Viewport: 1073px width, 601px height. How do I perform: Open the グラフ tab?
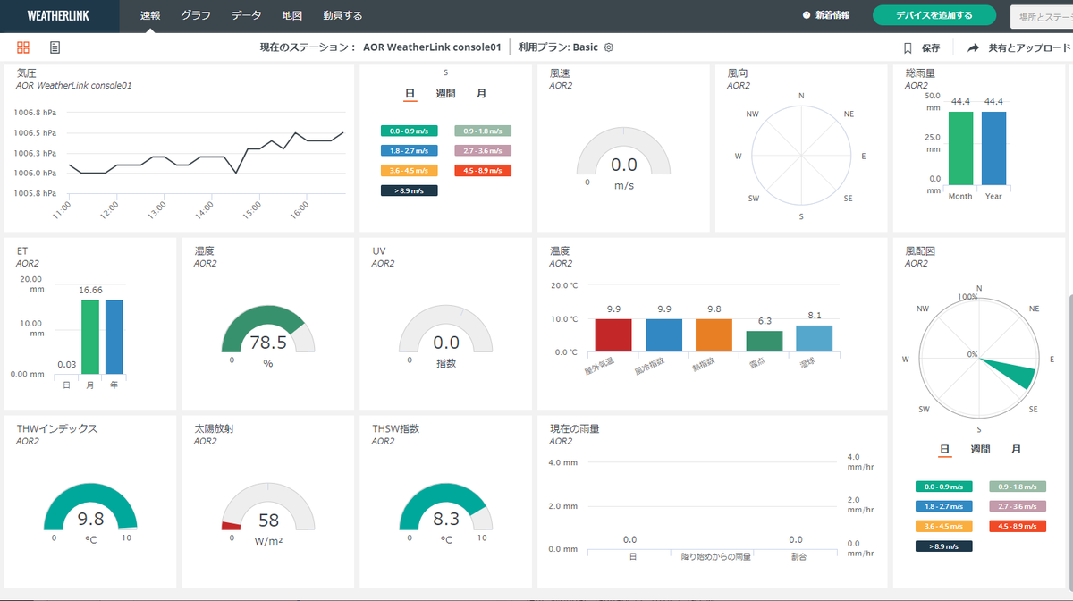click(196, 15)
